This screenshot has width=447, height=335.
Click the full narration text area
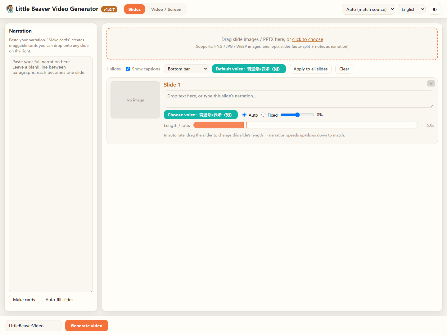[51, 174]
